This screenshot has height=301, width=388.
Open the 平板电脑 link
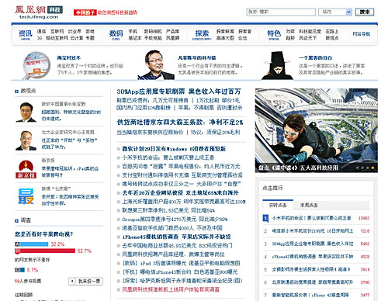(x=153, y=38)
